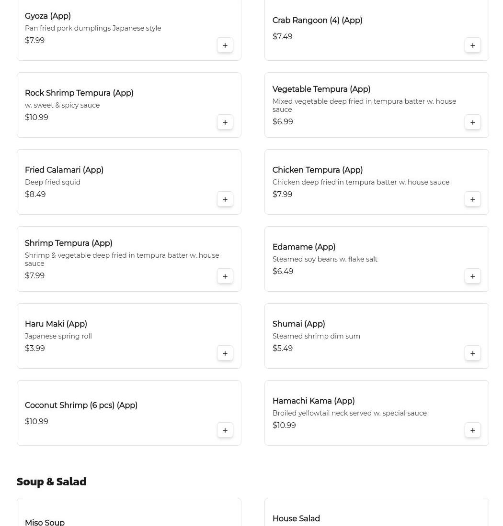The height and width of the screenshot is (526, 503).
Task: Open the Hamachi Kama (App) item card
Action: (377, 413)
